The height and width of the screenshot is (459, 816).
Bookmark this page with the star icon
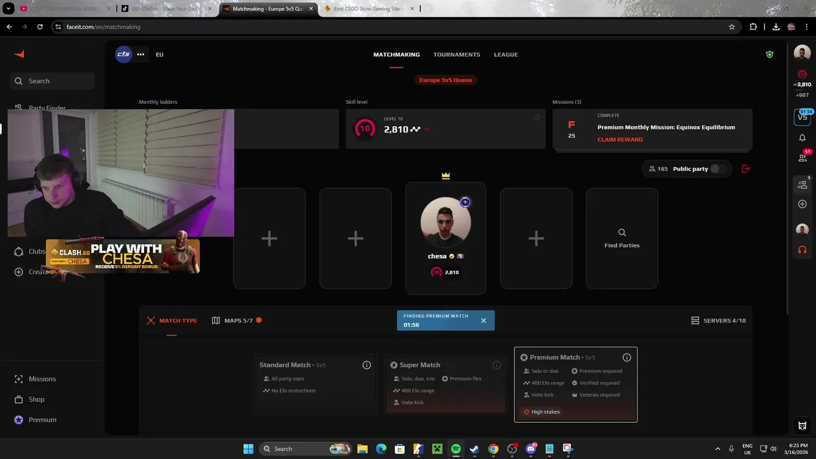(x=732, y=27)
